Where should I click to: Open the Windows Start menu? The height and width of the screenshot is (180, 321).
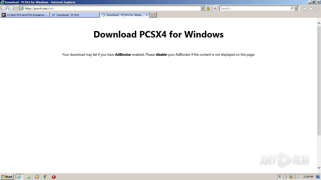(7, 177)
